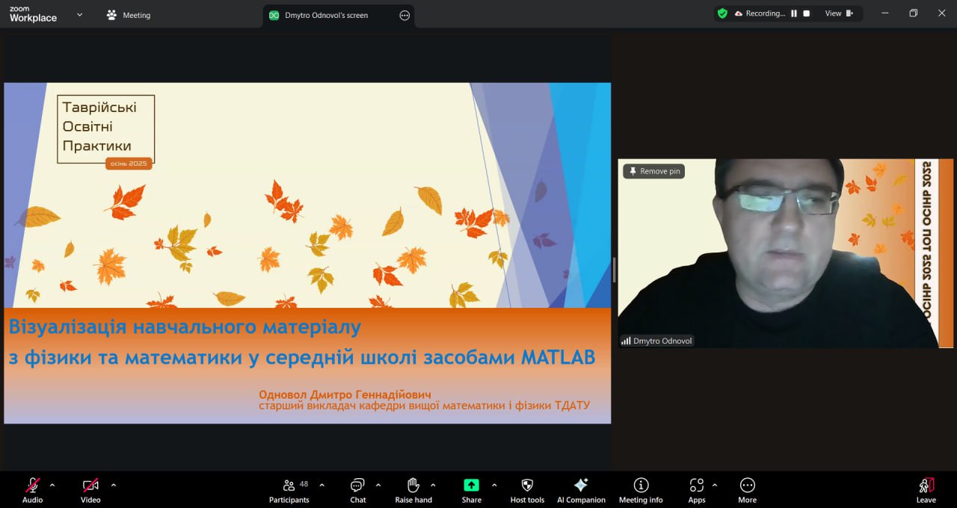957x508 pixels.
Task: Remove pin from Dmytro Odnovol's video
Action: (x=654, y=171)
